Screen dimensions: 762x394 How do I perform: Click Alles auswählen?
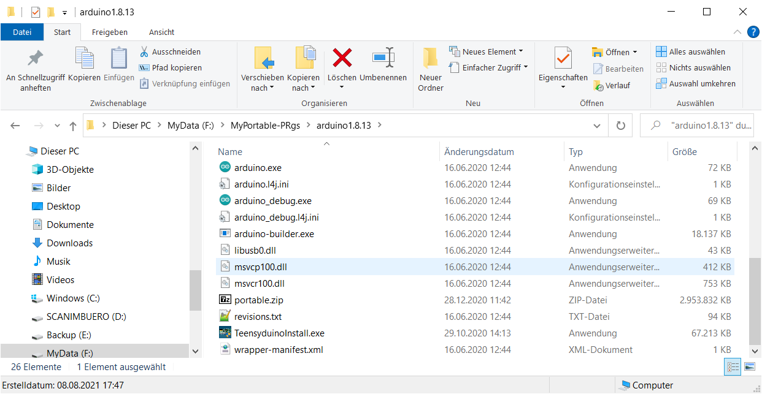coord(691,51)
